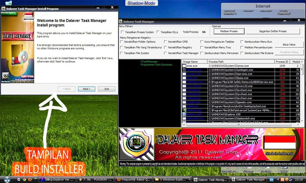Click the Firefox quick launch icon
306x183 pixels.
(30, 180)
